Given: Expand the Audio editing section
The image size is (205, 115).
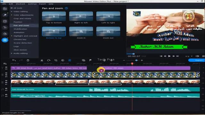Looking at the screenshot, I should [x=12, y=53].
